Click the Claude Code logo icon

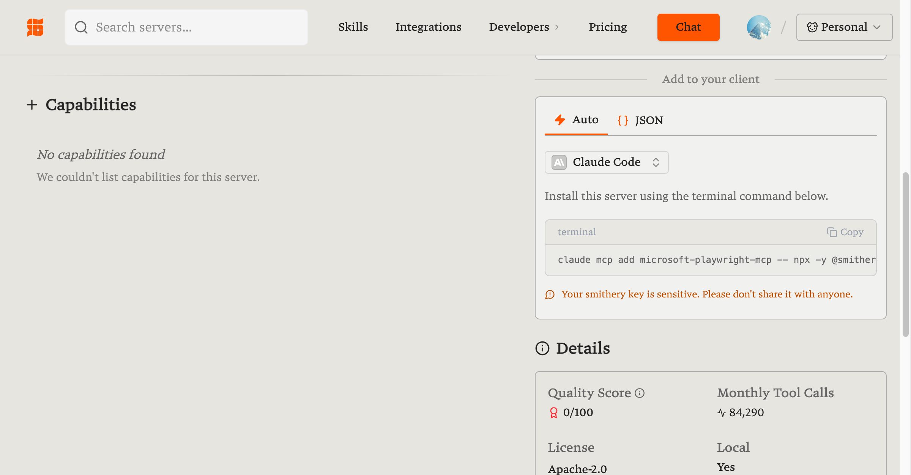[x=559, y=162]
